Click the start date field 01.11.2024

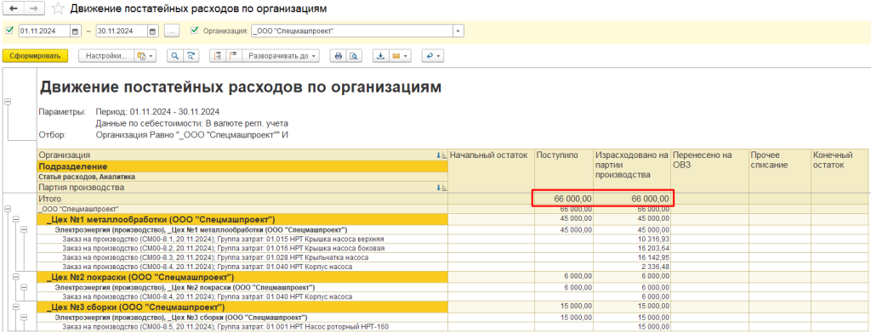click(44, 31)
